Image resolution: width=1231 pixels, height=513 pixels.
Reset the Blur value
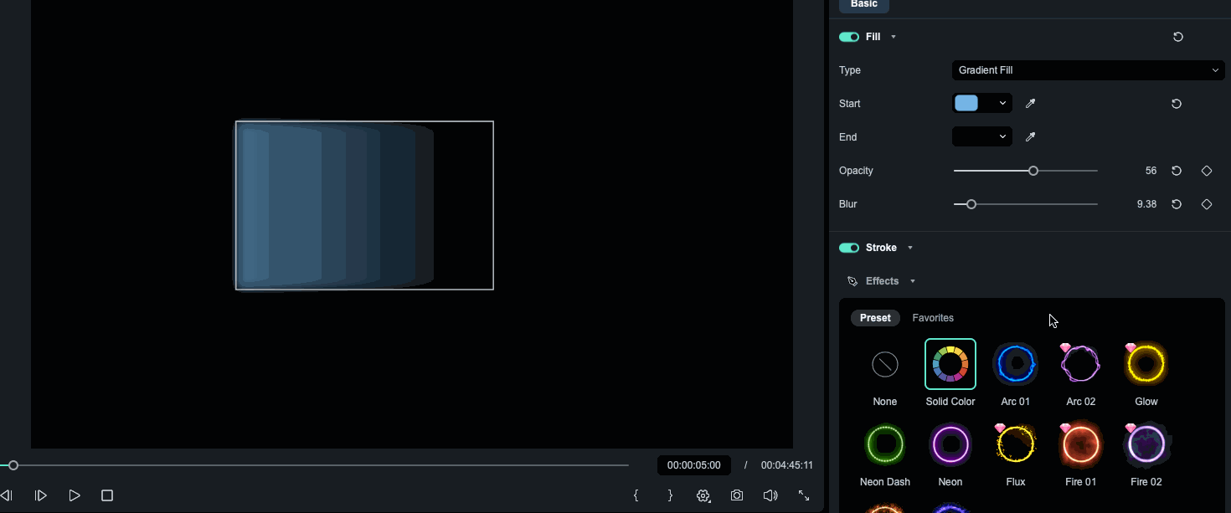(1177, 204)
